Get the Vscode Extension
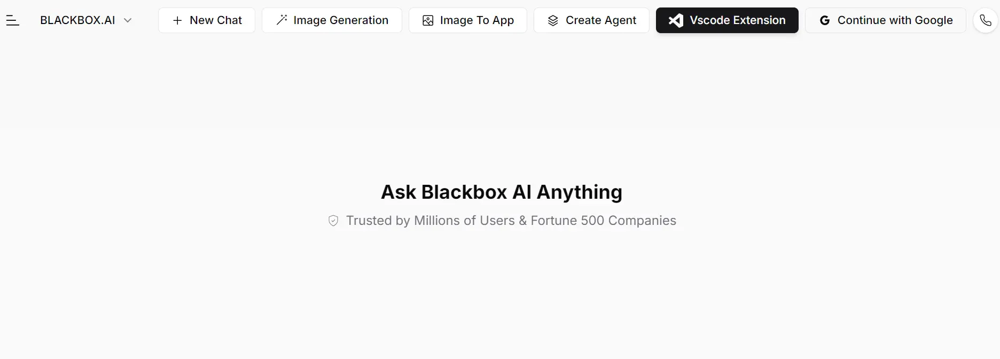 coord(737,20)
